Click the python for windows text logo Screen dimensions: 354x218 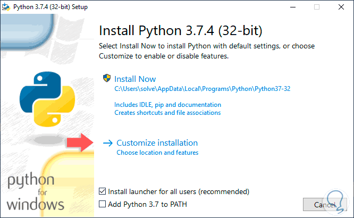pos(35,191)
